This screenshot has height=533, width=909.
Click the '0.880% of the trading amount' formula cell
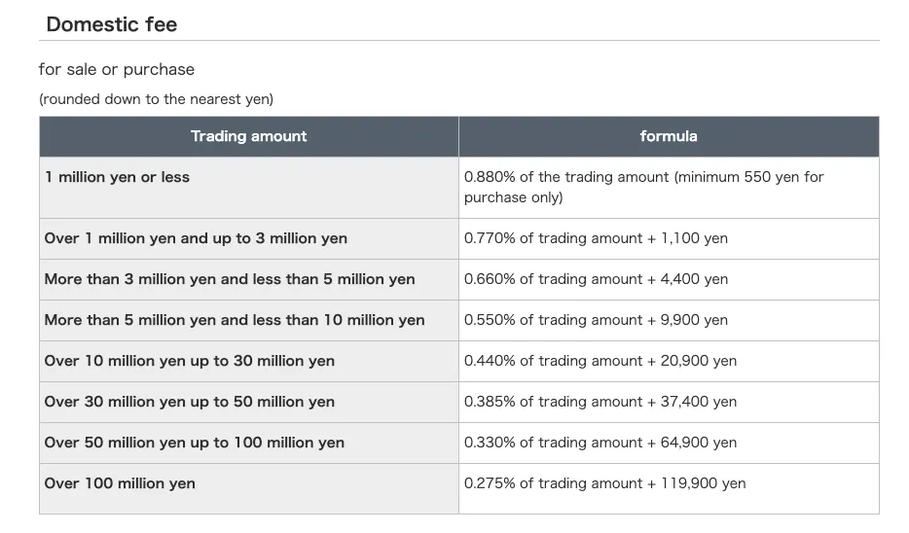point(669,188)
